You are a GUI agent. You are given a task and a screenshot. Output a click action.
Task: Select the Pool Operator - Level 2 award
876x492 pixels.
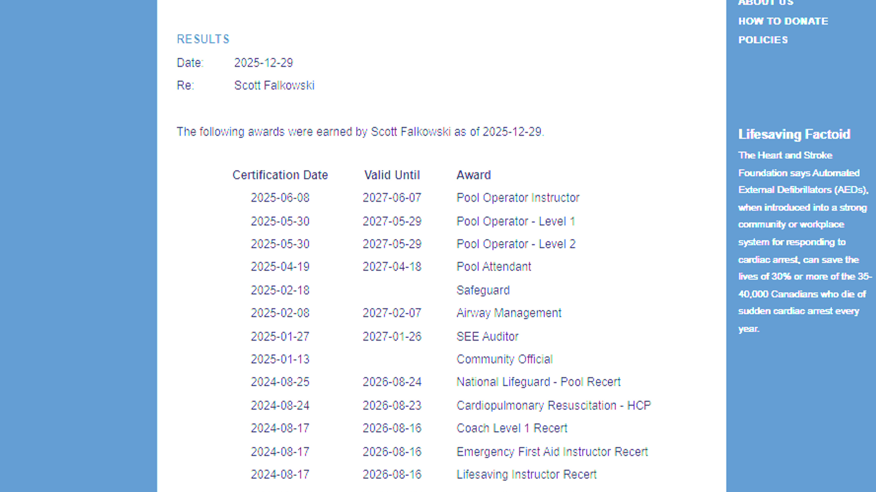click(516, 244)
